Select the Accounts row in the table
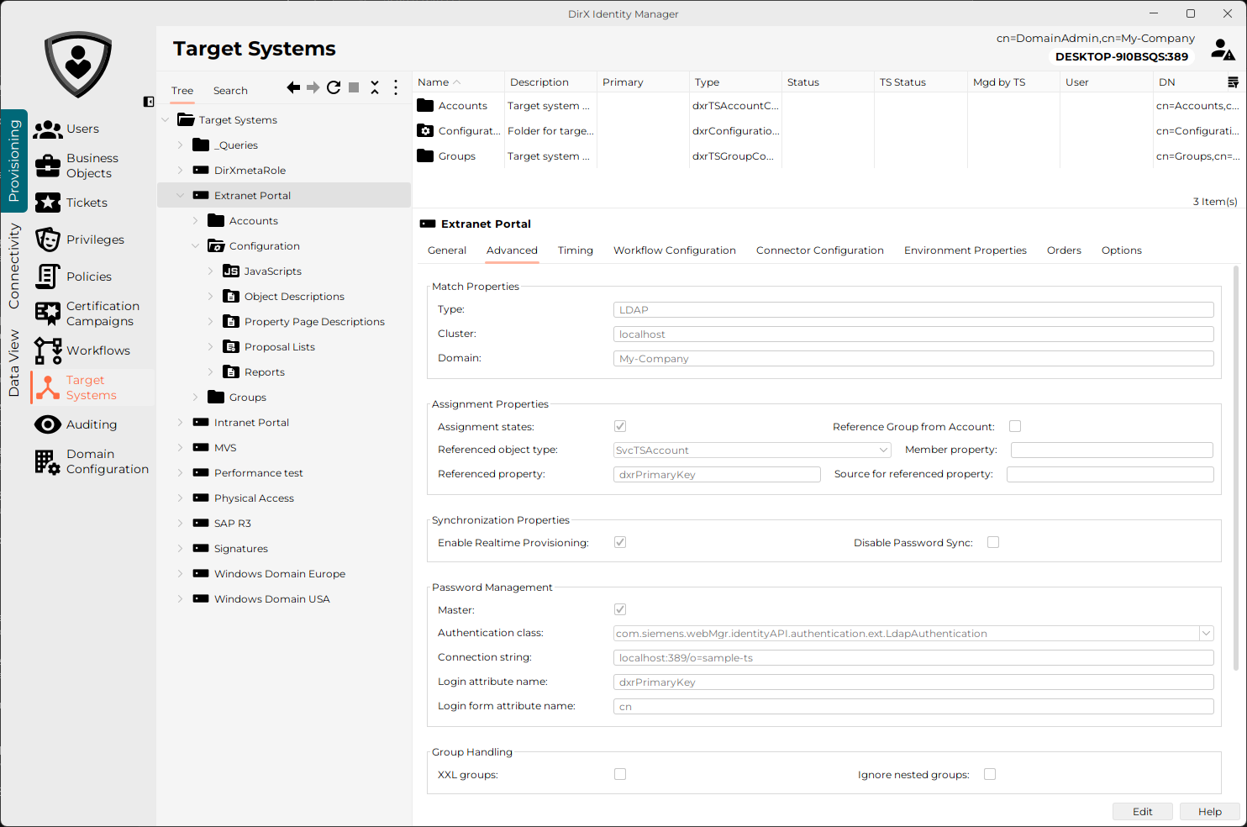Screen dimensions: 1247x827 point(827,106)
